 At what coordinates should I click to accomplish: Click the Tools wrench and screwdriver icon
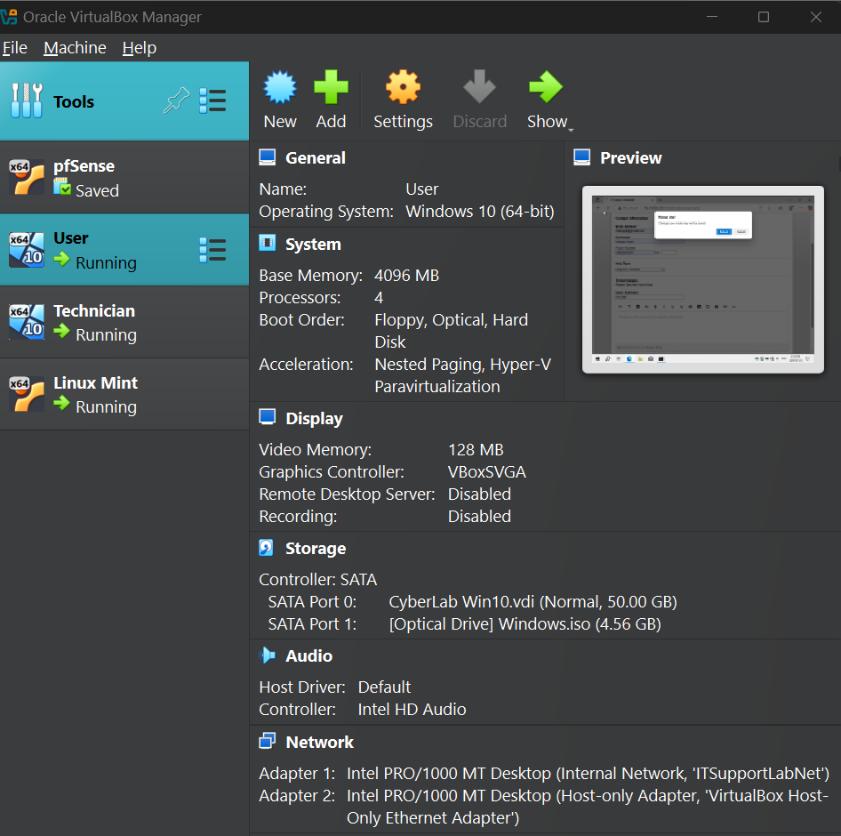pos(27,100)
